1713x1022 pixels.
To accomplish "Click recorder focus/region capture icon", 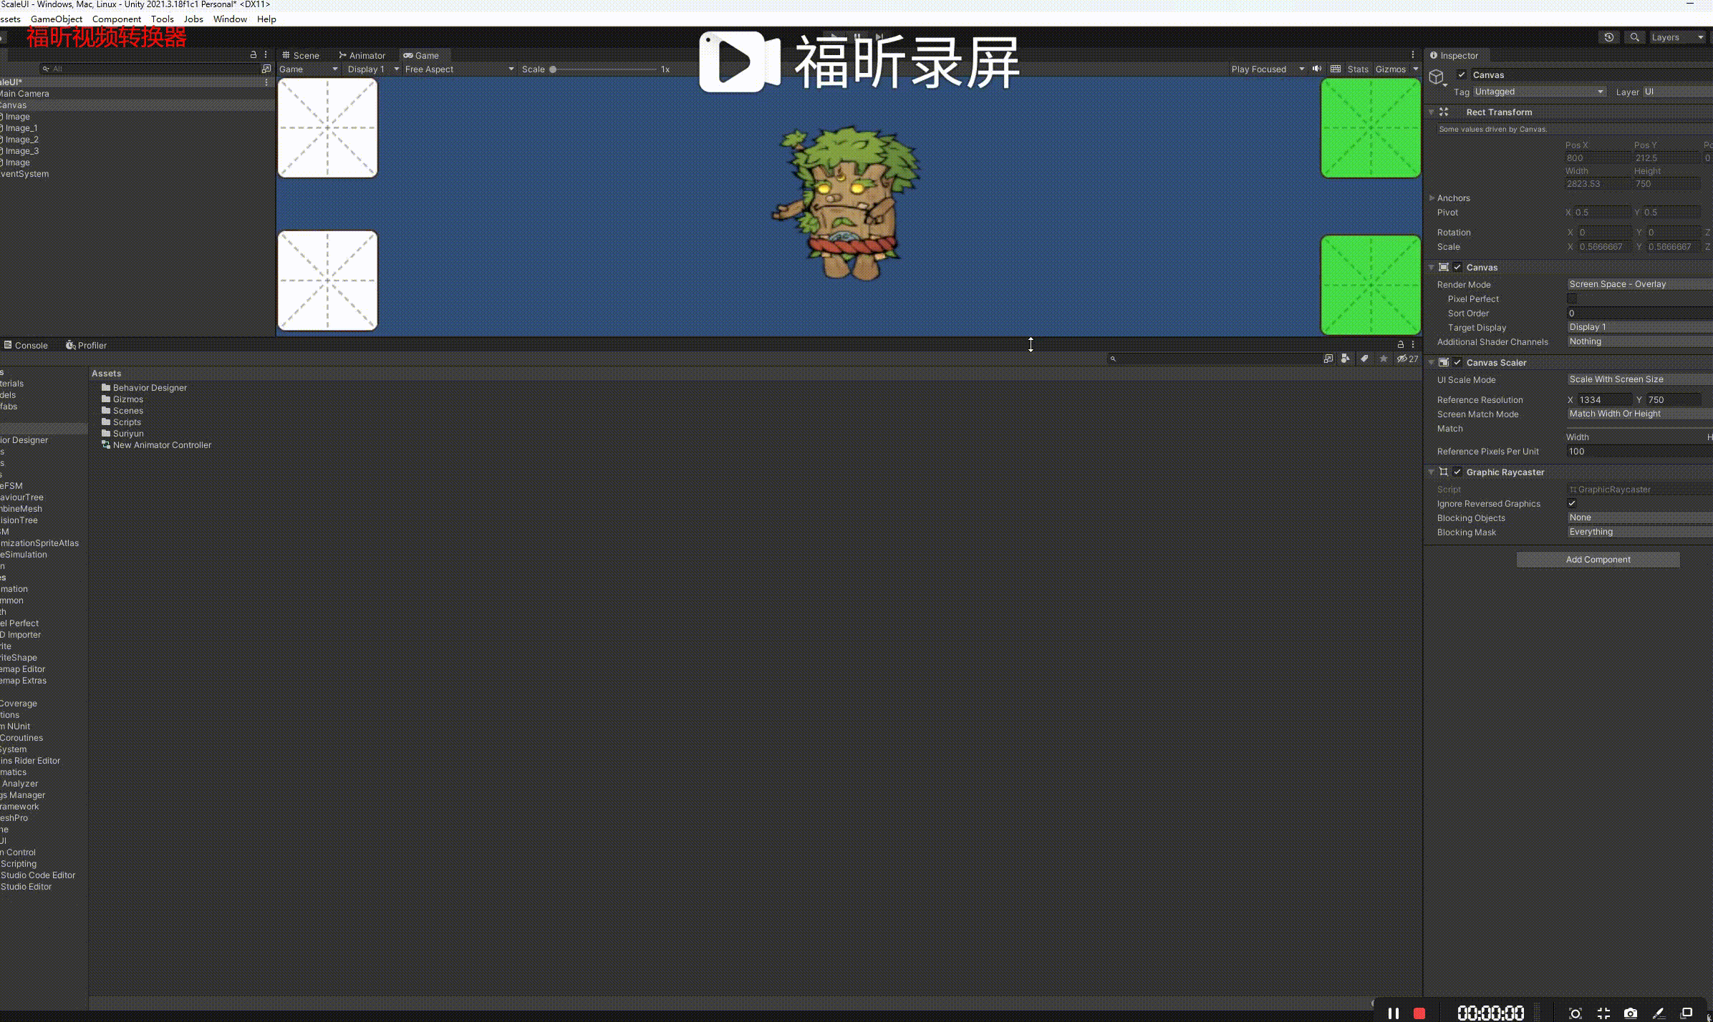I will click(x=1575, y=1013).
